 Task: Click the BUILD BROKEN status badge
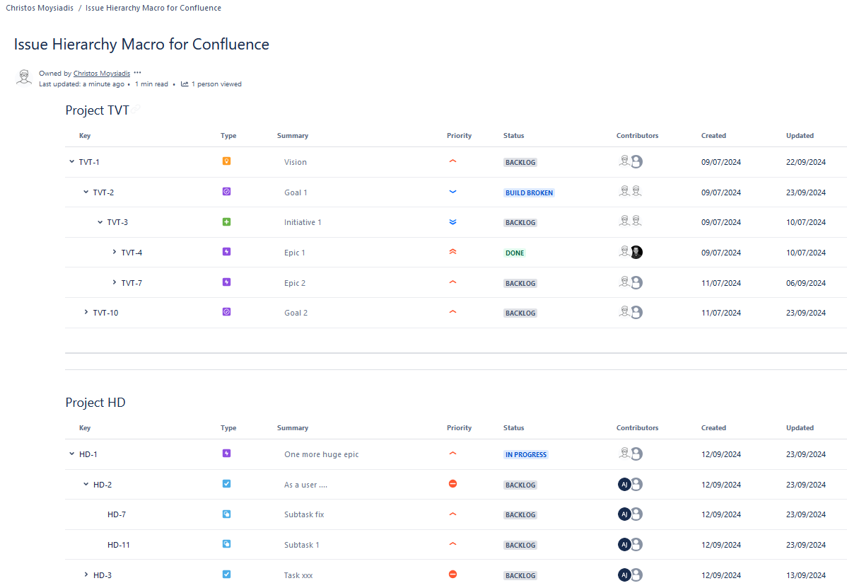pyautogui.click(x=530, y=193)
